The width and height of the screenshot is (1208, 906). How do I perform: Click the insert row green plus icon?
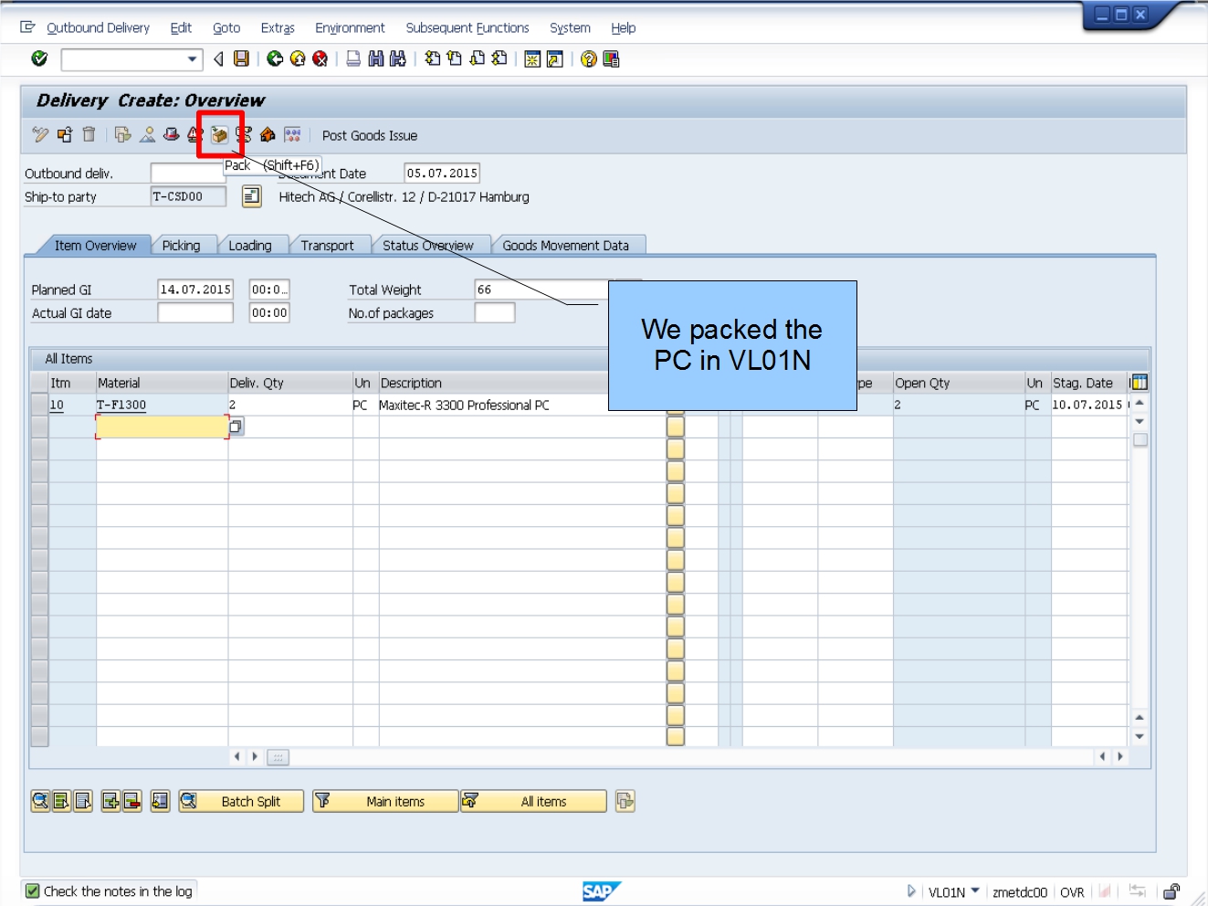coord(110,801)
